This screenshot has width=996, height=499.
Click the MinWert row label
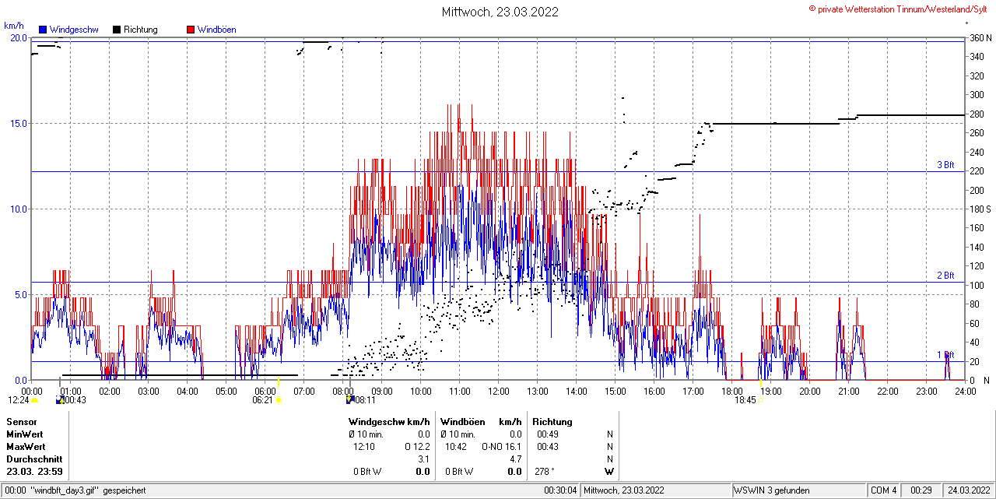25,434
